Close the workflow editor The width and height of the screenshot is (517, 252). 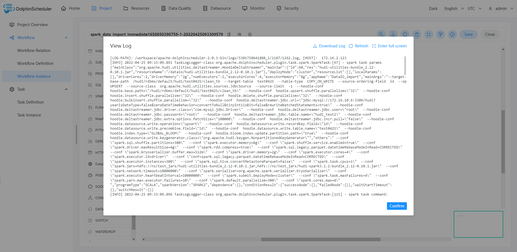(x=490, y=34)
